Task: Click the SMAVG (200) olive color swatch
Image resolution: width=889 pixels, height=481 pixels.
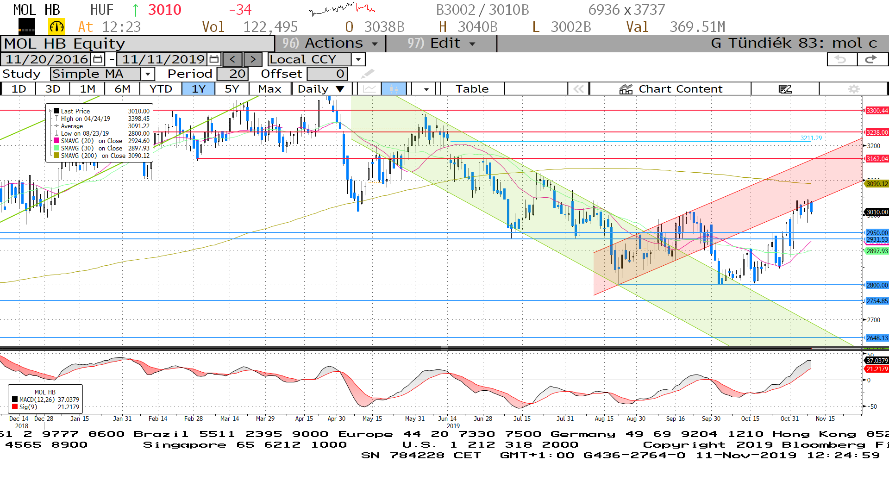Action: point(56,156)
